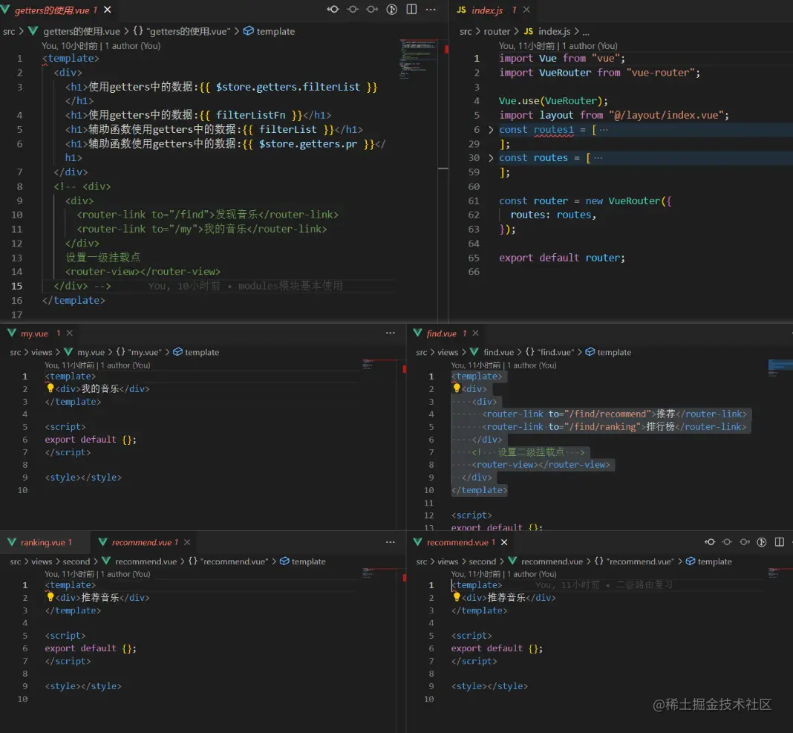793x733 pixels.
Task: Click middle commit icon in bottom-right recommend.vue toolbar
Action: (727, 542)
